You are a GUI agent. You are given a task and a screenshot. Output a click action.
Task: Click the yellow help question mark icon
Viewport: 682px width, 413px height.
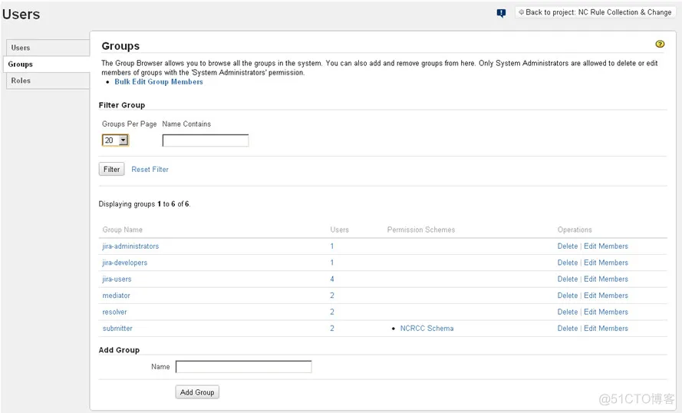(660, 44)
